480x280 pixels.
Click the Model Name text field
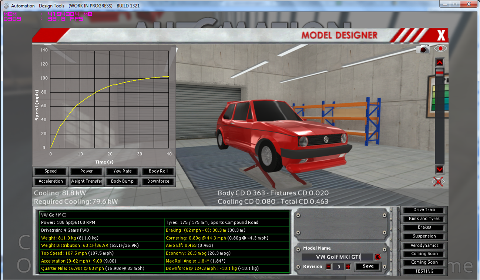click(337, 257)
